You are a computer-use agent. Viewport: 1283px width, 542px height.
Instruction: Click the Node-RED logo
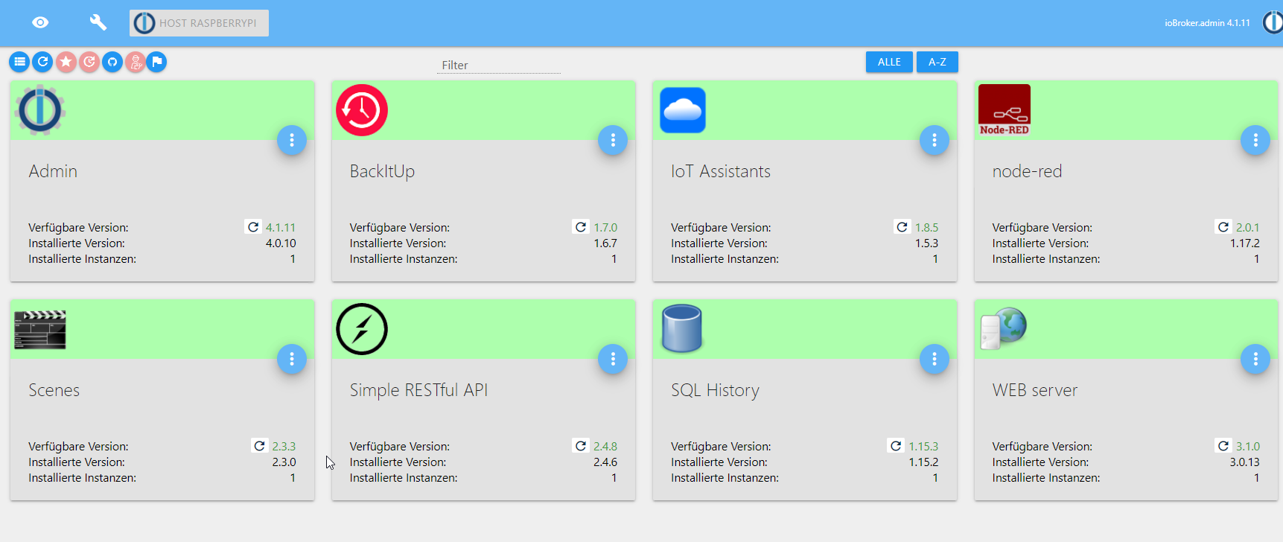click(x=1005, y=110)
